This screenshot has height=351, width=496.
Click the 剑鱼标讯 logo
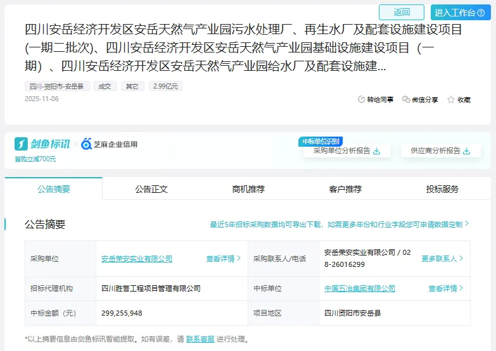42,144
